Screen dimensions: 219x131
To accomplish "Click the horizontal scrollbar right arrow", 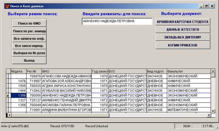I will click(209, 115).
